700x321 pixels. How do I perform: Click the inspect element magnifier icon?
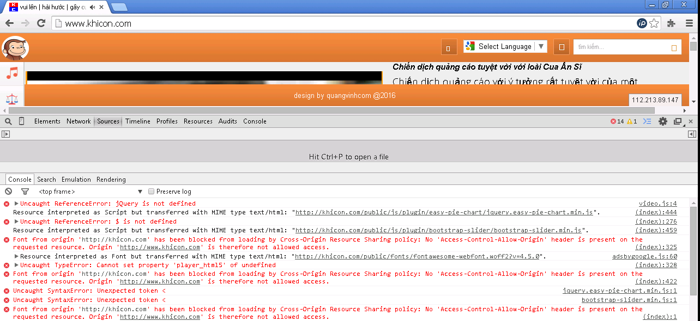(8, 121)
